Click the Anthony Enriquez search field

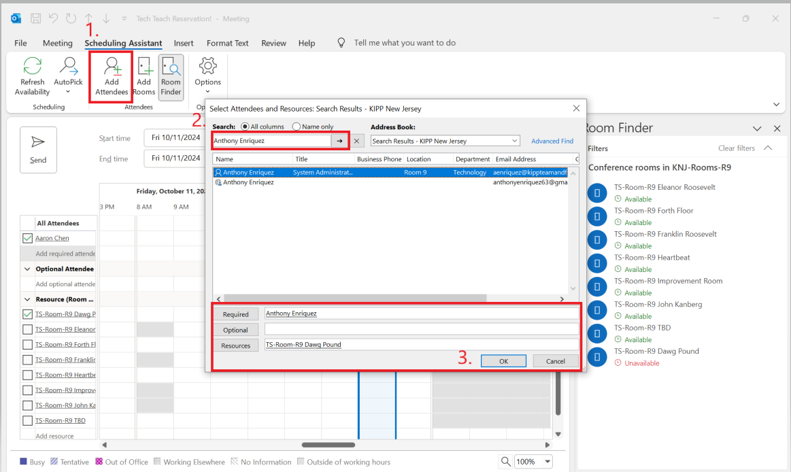tap(271, 141)
